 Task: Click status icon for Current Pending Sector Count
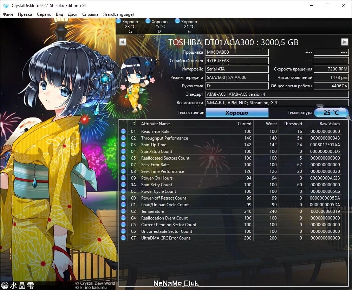click(x=123, y=224)
